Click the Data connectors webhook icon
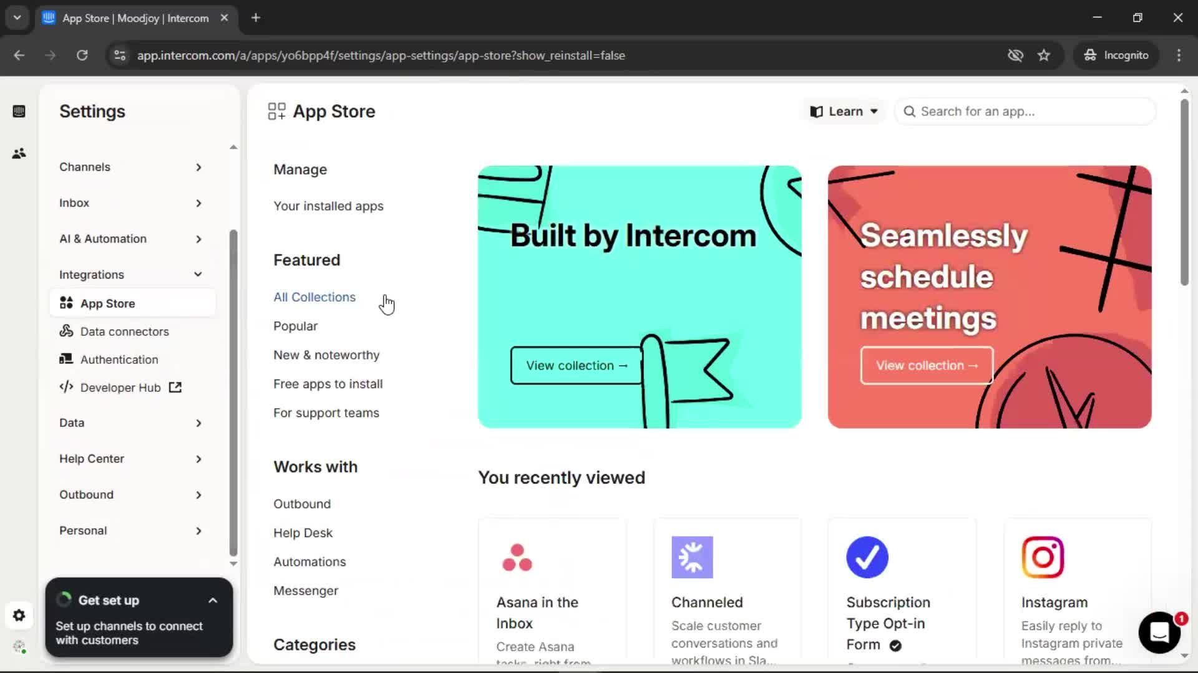The width and height of the screenshot is (1198, 673). [66, 331]
